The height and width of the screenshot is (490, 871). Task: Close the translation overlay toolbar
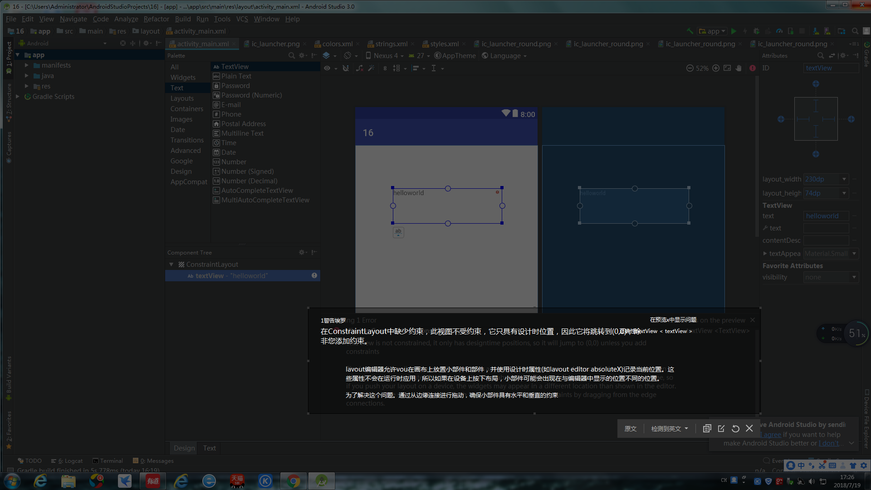point(749,428)
